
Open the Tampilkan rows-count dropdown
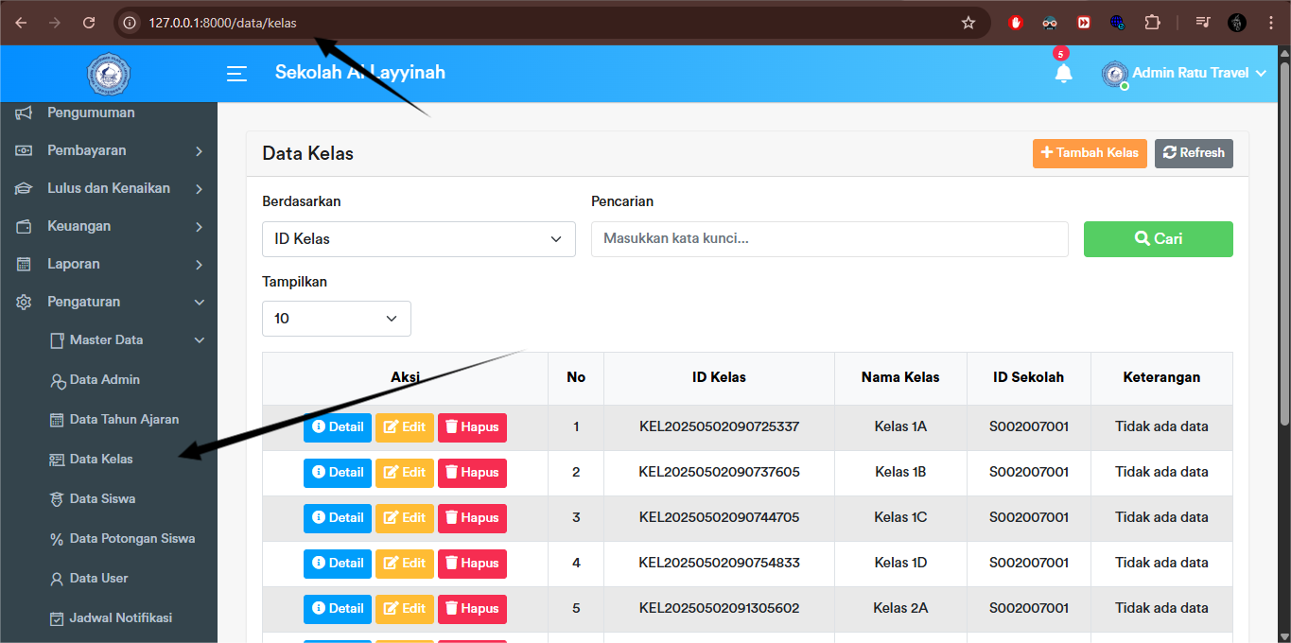336,319
